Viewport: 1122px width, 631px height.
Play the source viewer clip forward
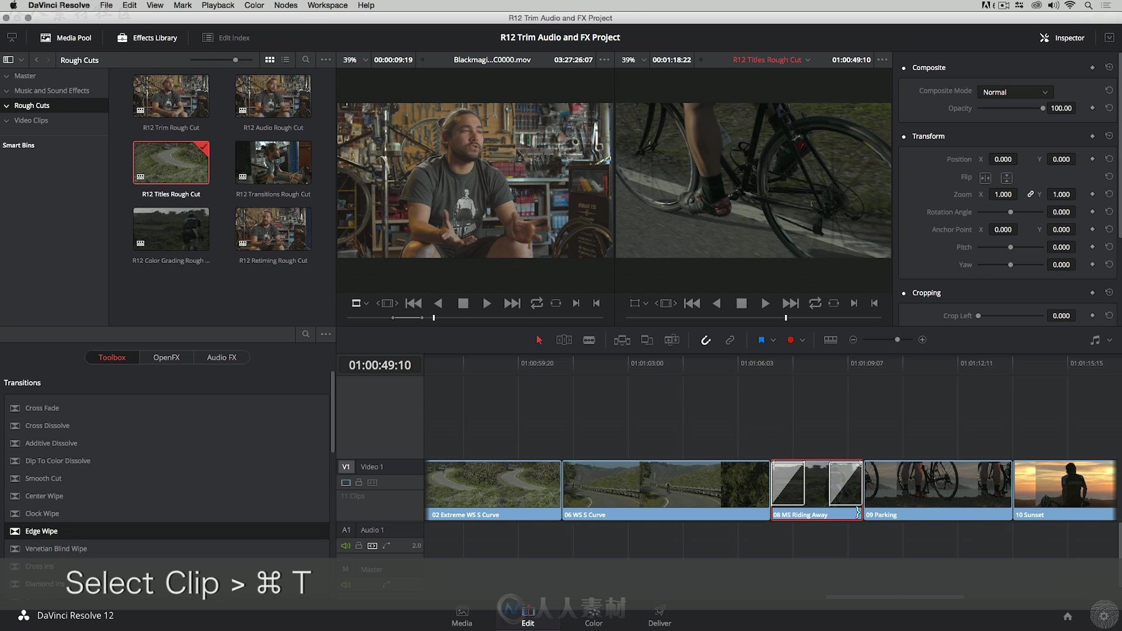(x=487, y=303)
